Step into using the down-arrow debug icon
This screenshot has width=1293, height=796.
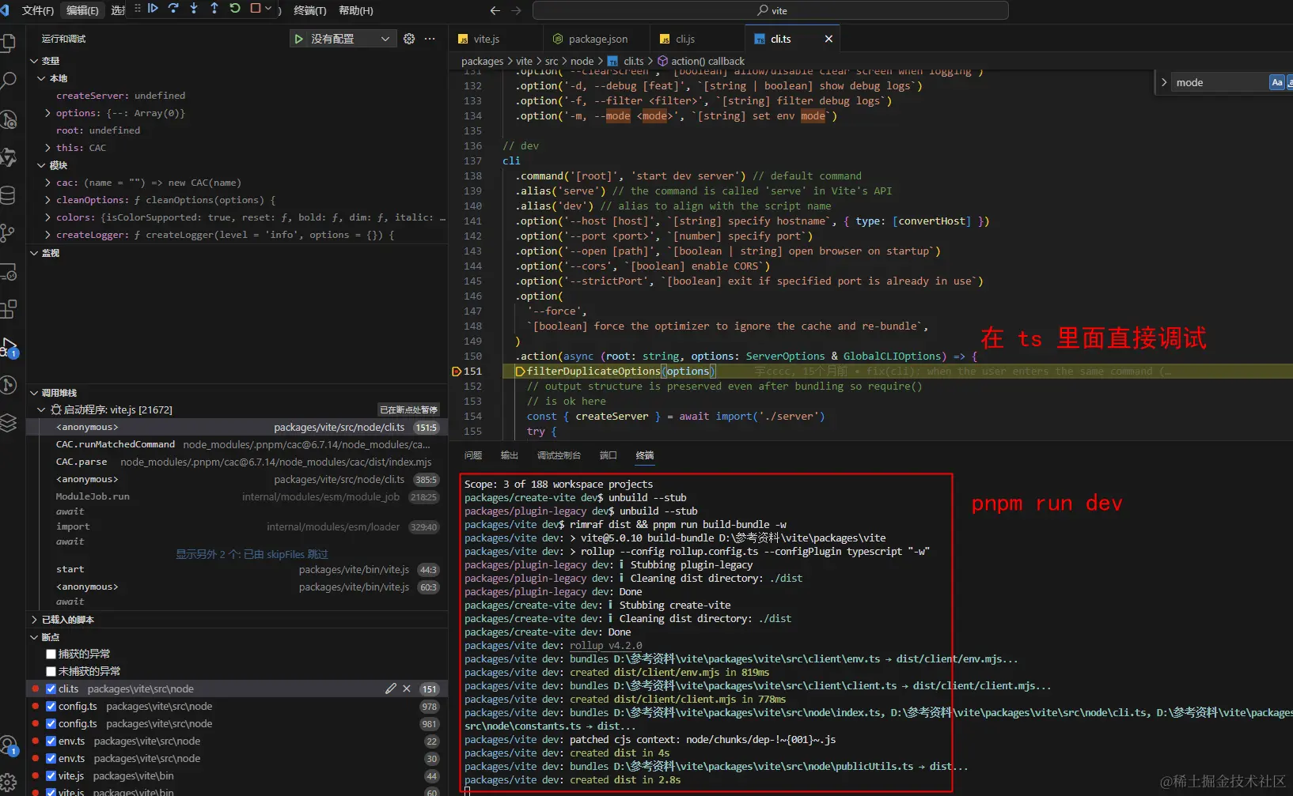(194, 8)
